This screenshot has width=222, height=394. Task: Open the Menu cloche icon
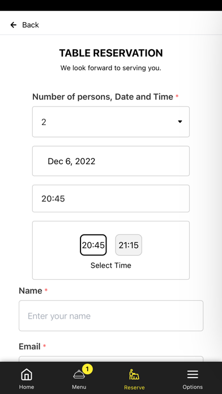[79, 374]
